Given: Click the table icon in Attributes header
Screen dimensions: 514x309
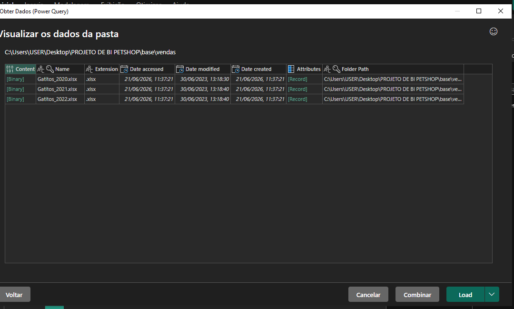Looking at the screenshot, I should (x=291, y=69).
